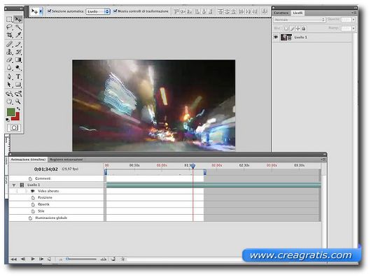Toggle lock position icon
Viewport: 371px width, 277px height.
pyautogui.click(x=298, y=29)
